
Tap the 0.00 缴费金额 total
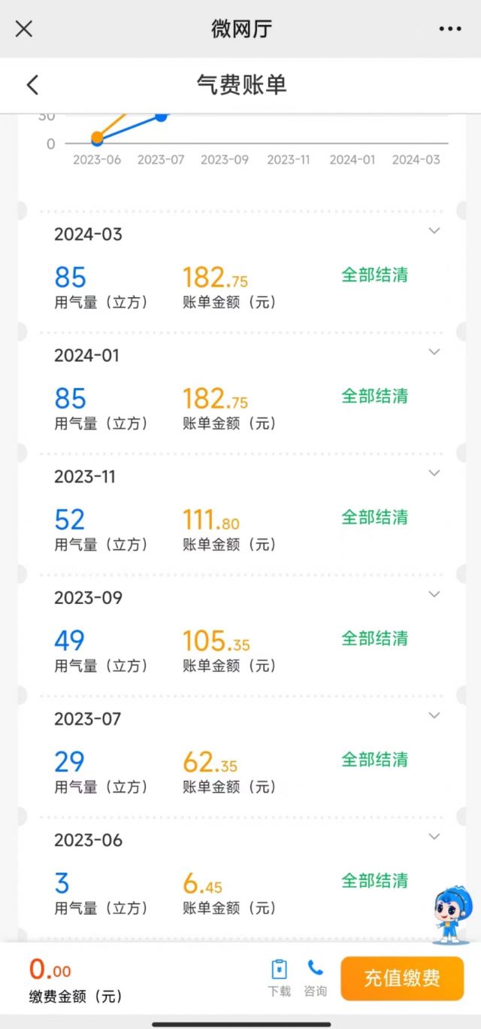[50, 970]
